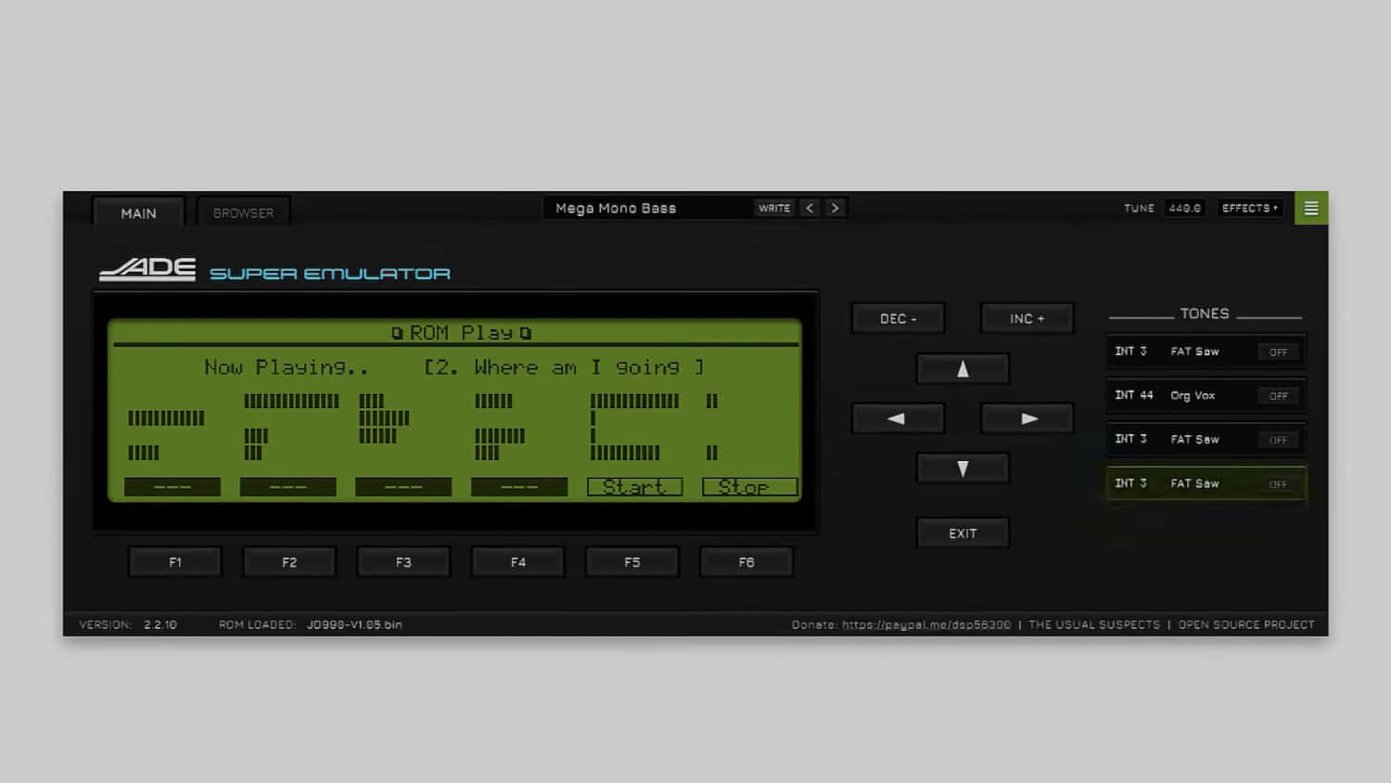Viewport: 1391px width, 783px height.
Task: Open the green hamburger menu
Action: click(x=1311, y=208)
